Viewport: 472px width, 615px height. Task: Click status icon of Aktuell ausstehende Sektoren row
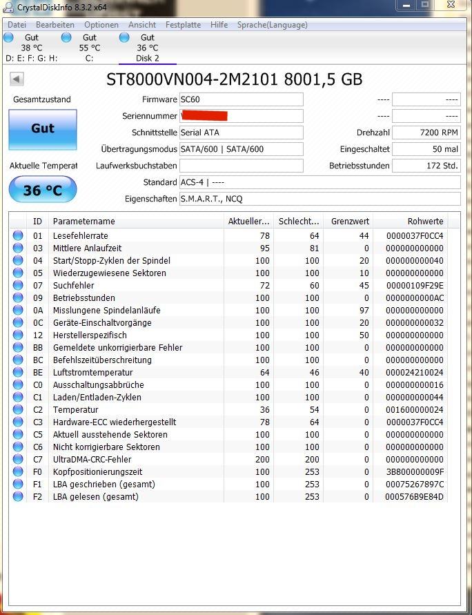[18, 435]
